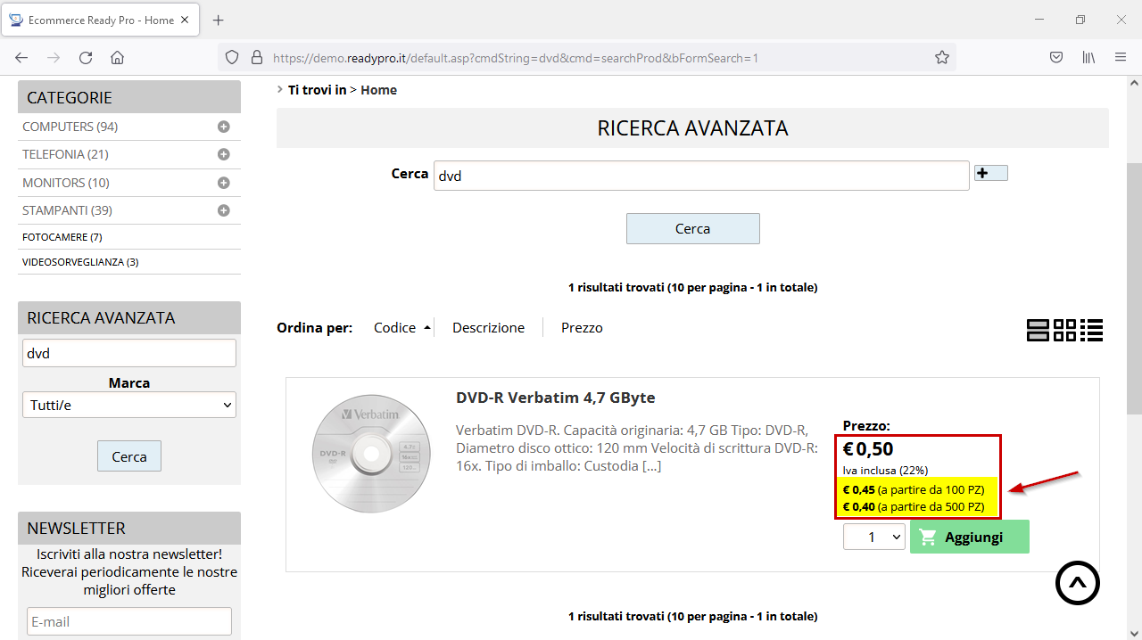Click the 'Iva inclusa (22%)' text
Image resolution: width=1142 pixels, height=640 pixels.
885,471
